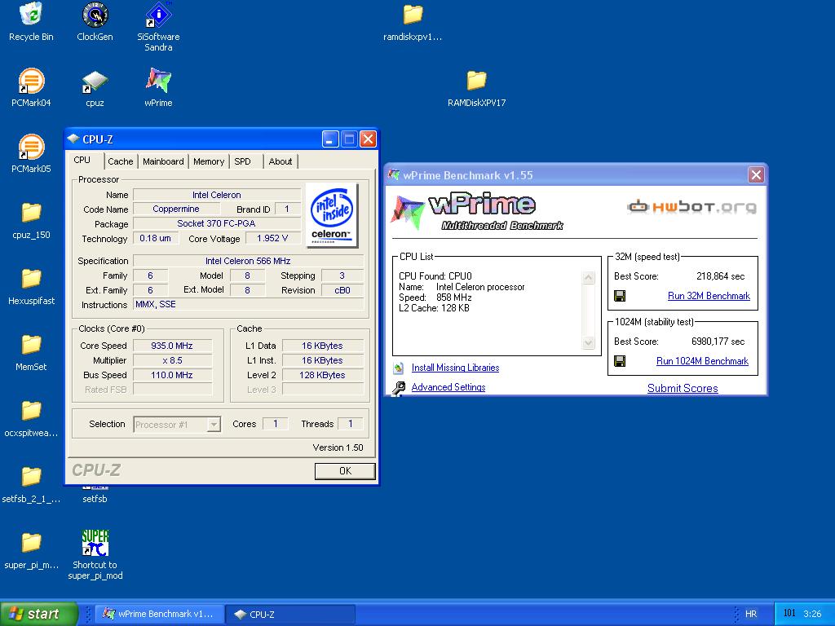
Task: Click the Package Socket 370 FC-PGA value
Action: [x=216, y=223]
